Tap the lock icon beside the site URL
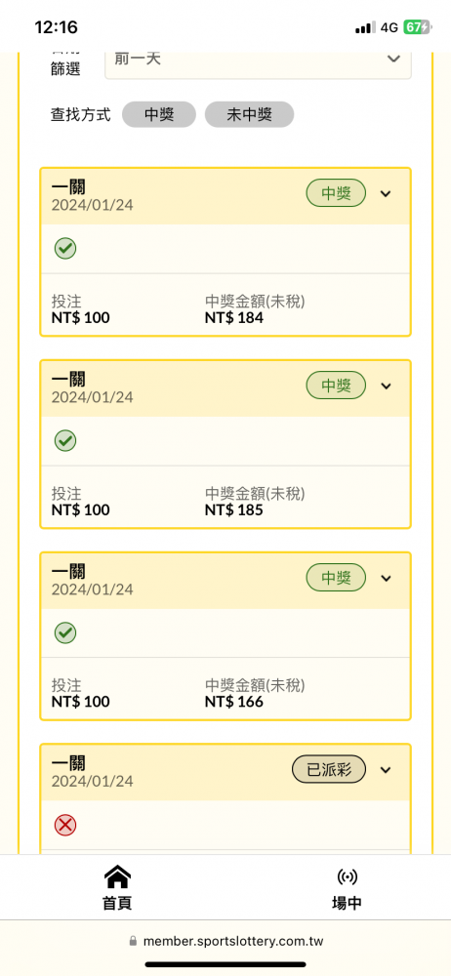The image size is (451, 976). [133, 941]
